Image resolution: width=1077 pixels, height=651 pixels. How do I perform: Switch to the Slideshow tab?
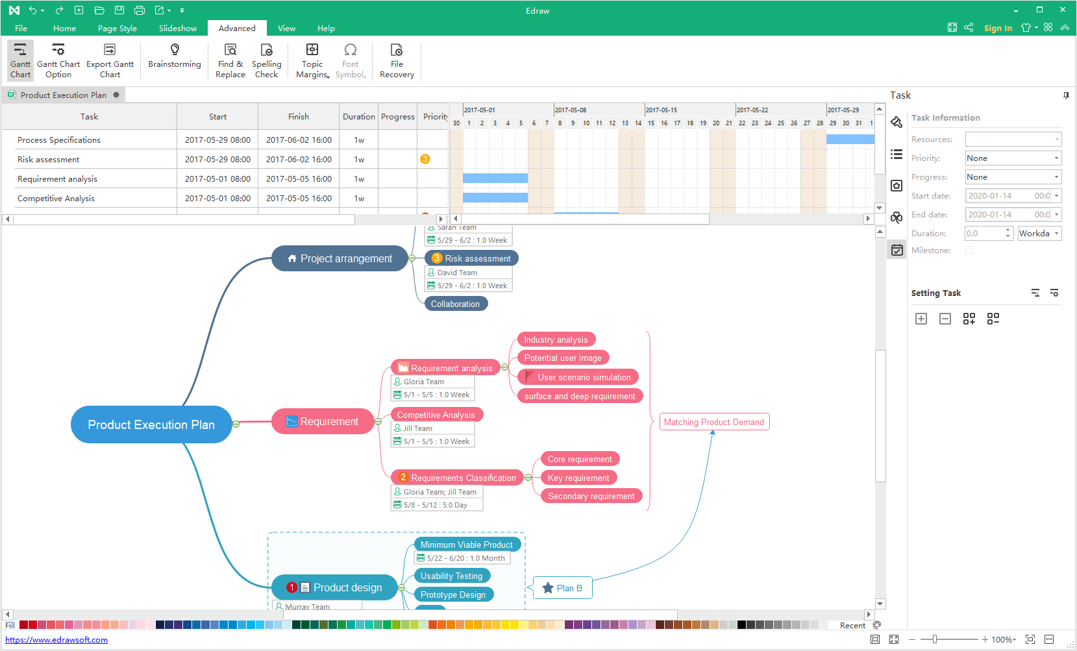177,28
